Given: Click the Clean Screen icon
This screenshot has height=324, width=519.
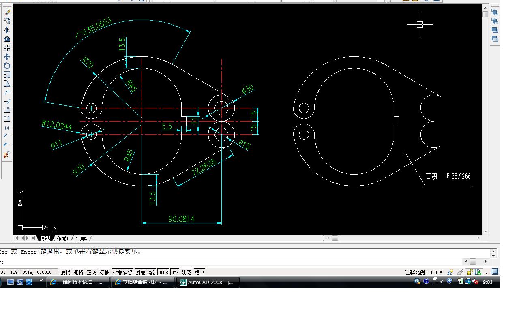Looking at the screenshot, I should point(495,272).
